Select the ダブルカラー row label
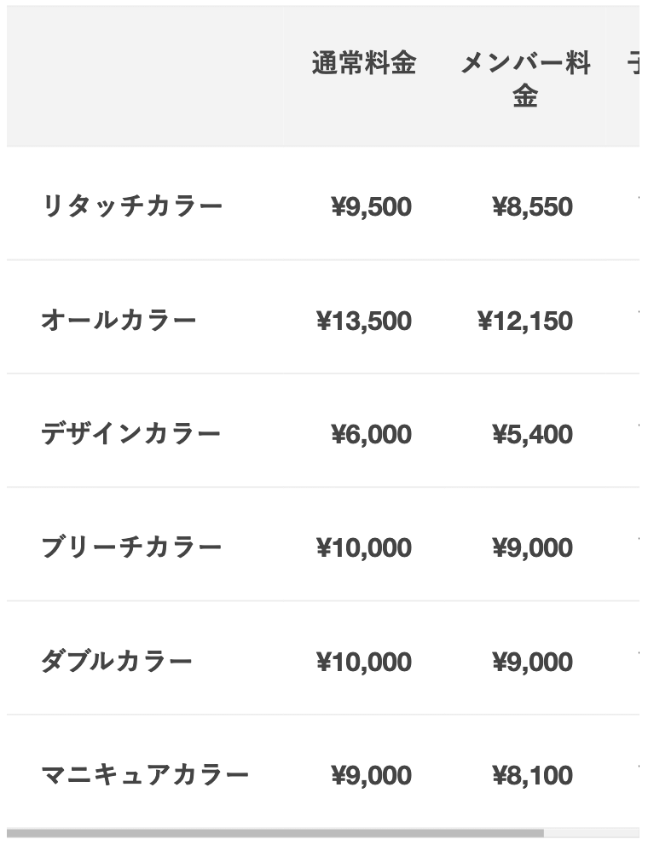The image size is (648, 851). pyautogui.click(x=117, y=661)
